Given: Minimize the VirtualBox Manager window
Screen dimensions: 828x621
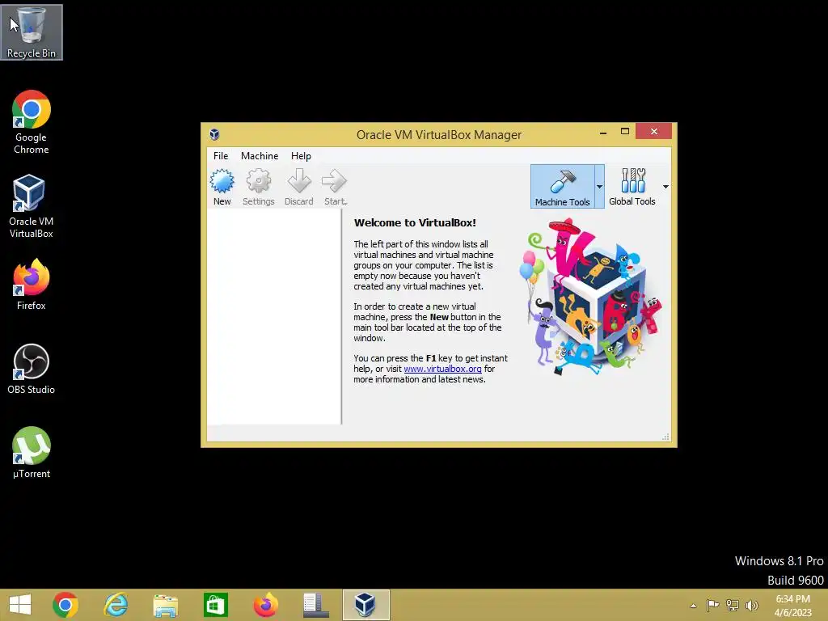Looking at the screenshot, I should click(x=603, y=132).
